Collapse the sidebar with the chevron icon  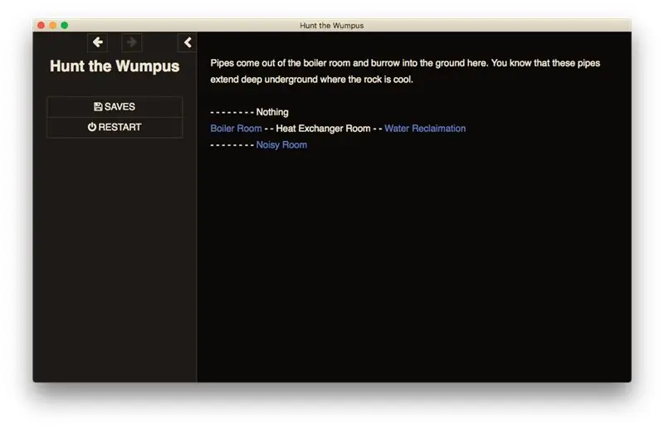tap(188, 42)
